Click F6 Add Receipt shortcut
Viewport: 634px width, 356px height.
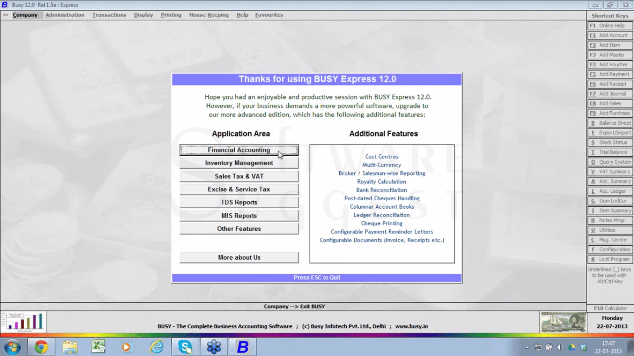click(x=610, y=84)
